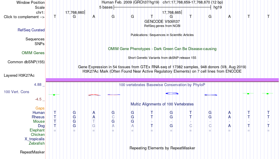
Task: Select the X_tropicalis species row label
Action: [x=35, y=139]
